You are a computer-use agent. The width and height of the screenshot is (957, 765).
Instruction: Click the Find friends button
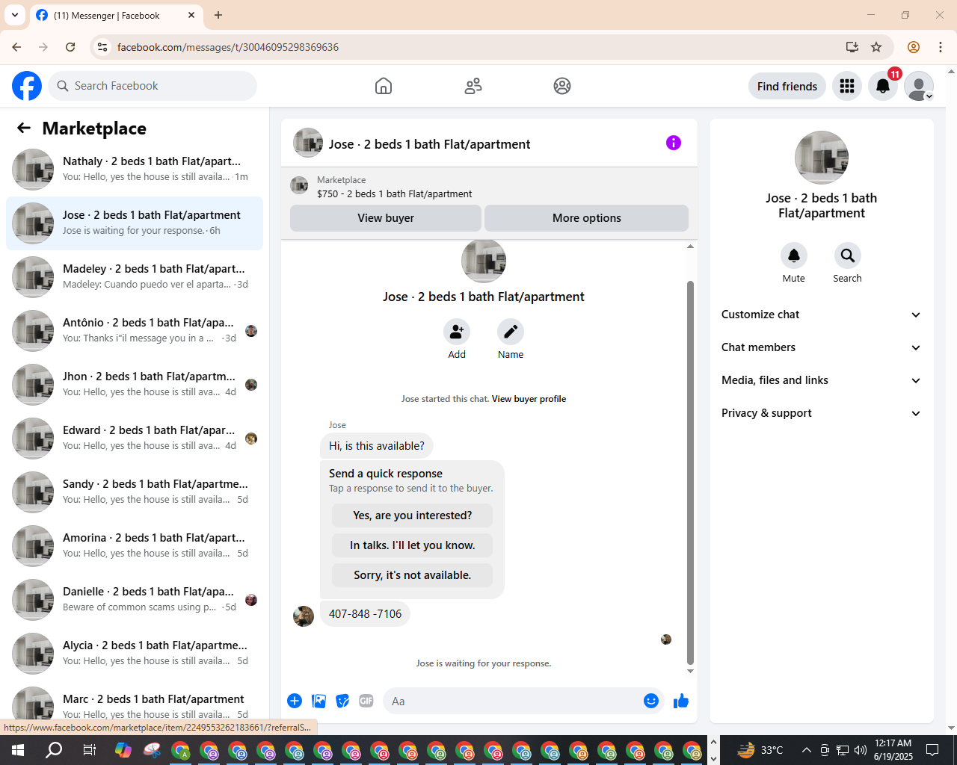click(x=787, y=86)
